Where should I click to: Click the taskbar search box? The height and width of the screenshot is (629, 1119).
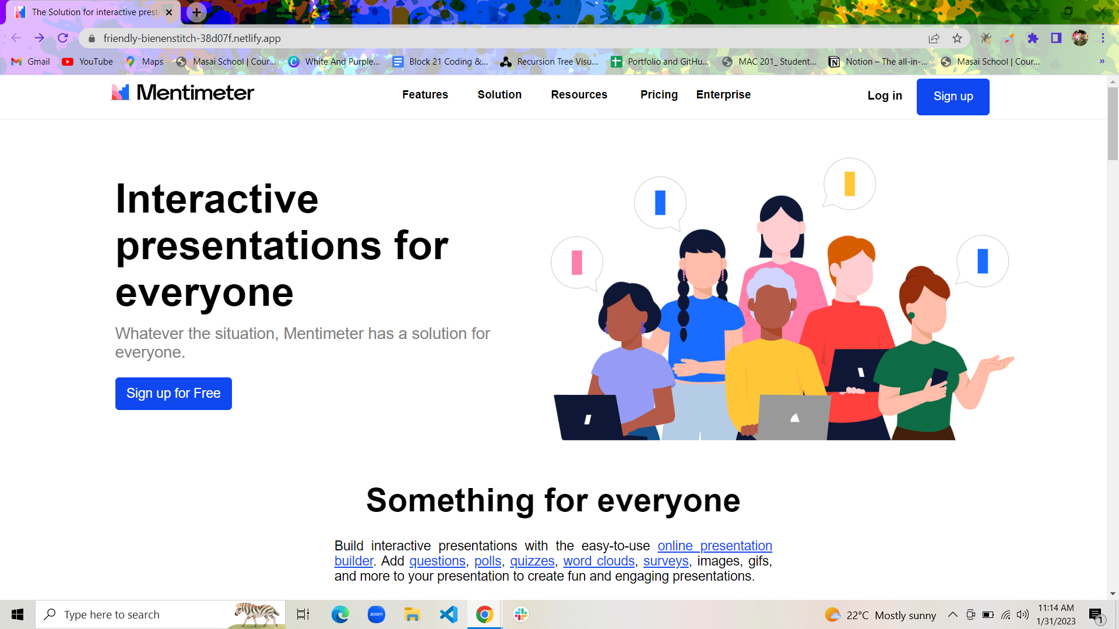point(160,614)
